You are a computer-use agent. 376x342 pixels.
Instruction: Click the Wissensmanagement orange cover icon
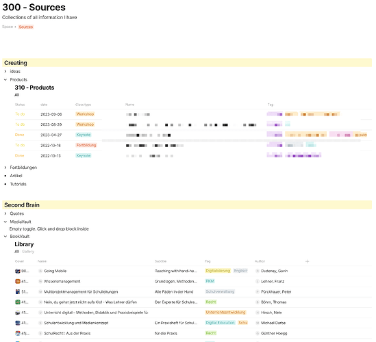pyautogui.click(x=18, y=281)
